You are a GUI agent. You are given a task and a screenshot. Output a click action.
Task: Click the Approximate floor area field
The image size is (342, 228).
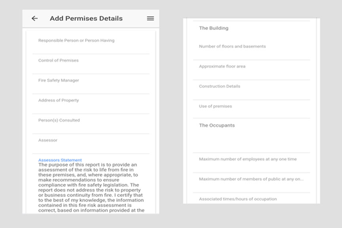251,69
